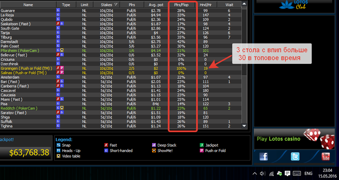This screenshot has width=339, height=180.
Task: Select the Tilburg table row
Action: [x=121, y=37]
